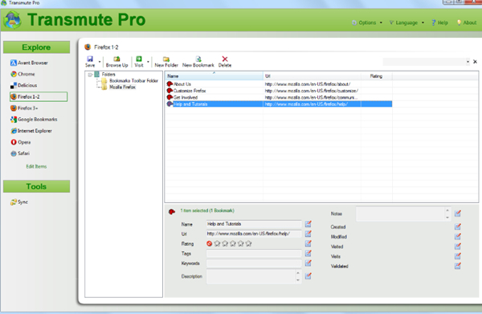The image size is (482, 314).
Task: Click edit icon beside Notes box
Action: point(458,214)
